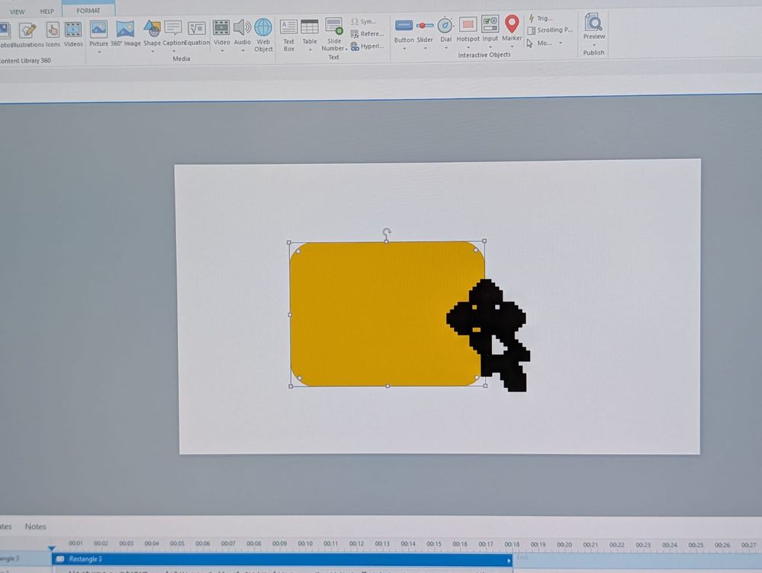Open Content Library Illustrations
The width and height of the screenshot is (762, 573).
point(27,34)
